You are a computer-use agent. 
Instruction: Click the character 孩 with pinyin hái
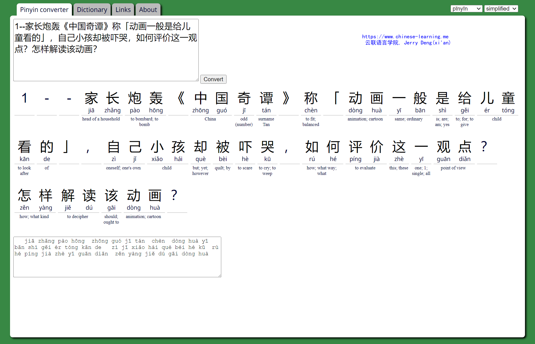click(178, 147)
